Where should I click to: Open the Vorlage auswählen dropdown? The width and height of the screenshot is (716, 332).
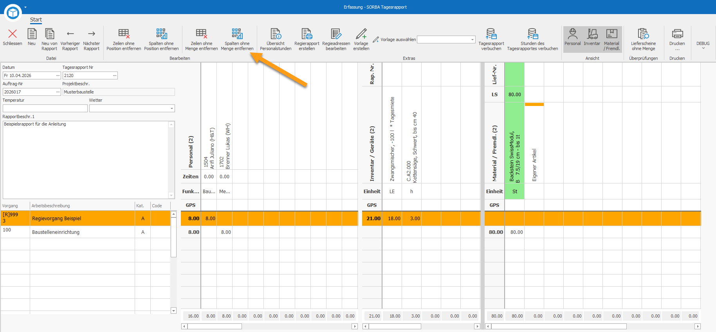(x=473, y=39)
